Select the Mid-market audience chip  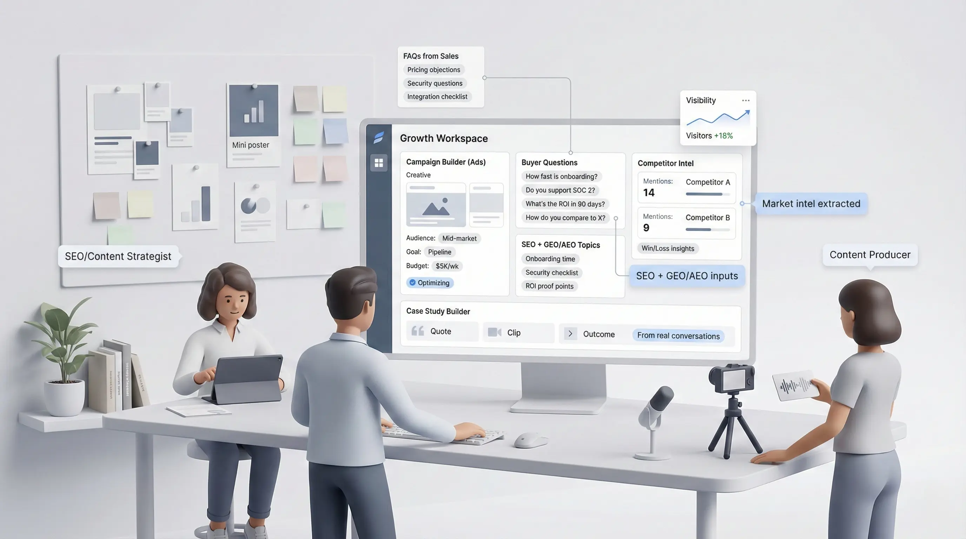pos(459,238)
